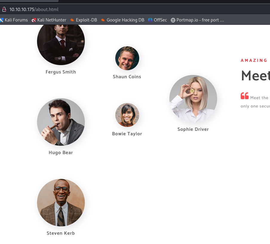
Task: Click the name label Fergus Smith
Action: (x=61, y=72)
